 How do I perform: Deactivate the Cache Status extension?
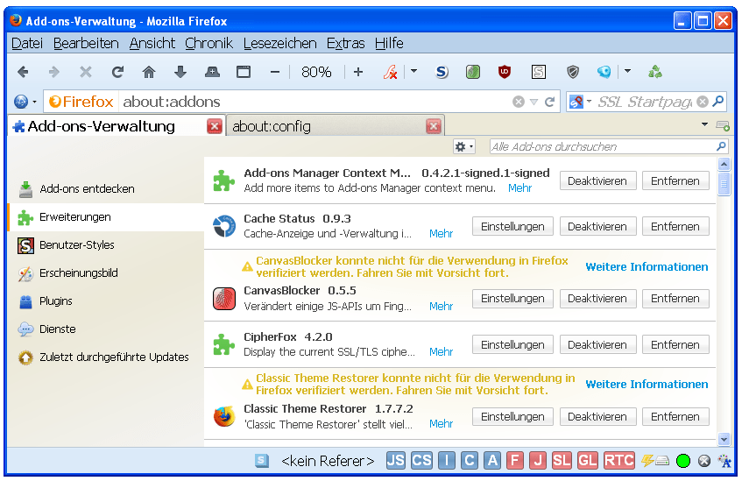click(x=597, y=226)
